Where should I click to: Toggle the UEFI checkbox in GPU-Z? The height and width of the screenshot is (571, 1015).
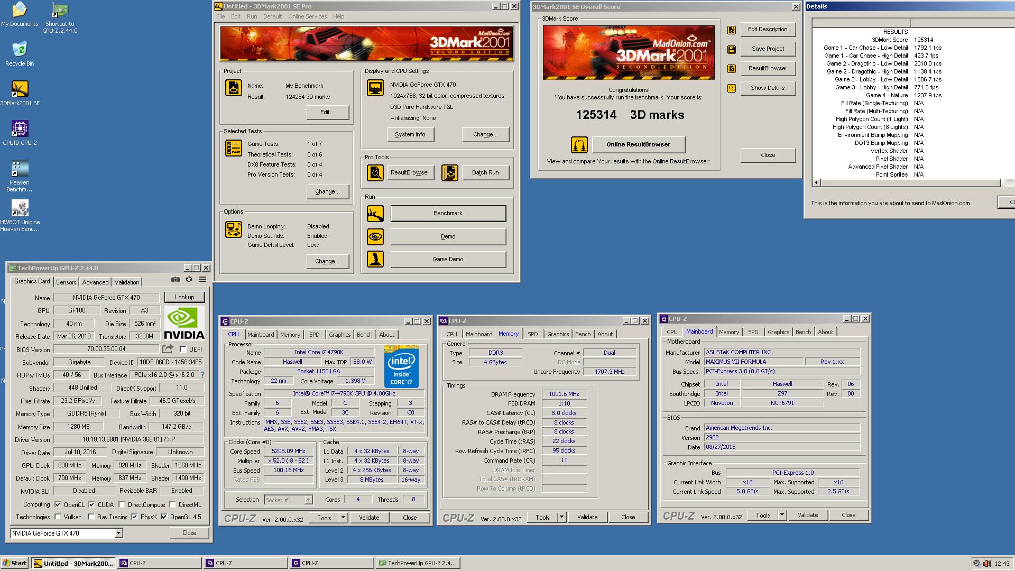pyautogui.click(x=183, y=349)
